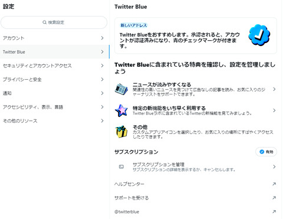Click chevron next to アカウント
Screen dimensions: 283x219
(102, 38)
